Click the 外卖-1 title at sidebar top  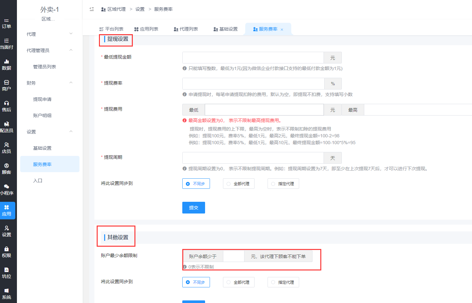coord(49,9)
